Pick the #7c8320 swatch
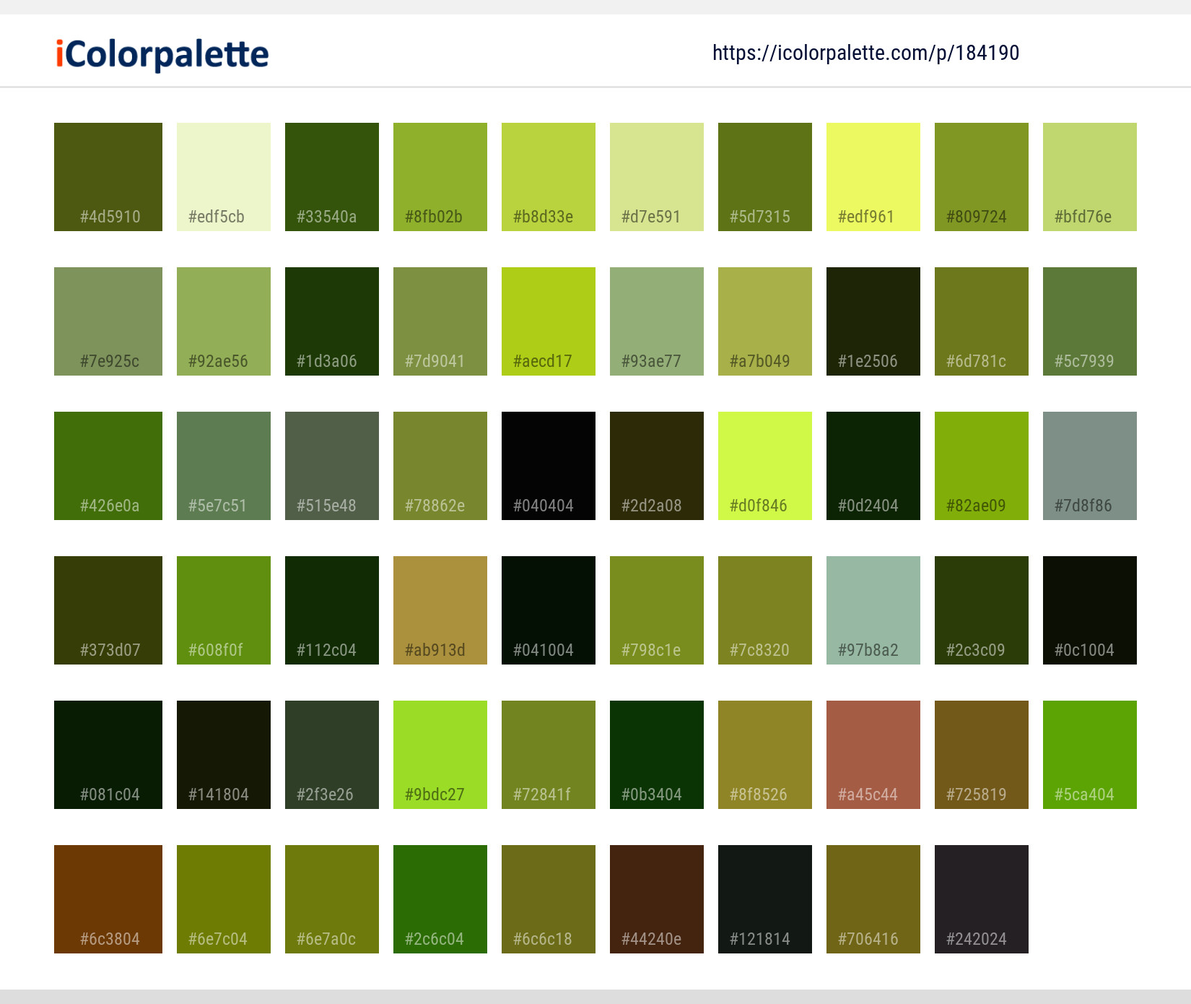 coord(765,610)
